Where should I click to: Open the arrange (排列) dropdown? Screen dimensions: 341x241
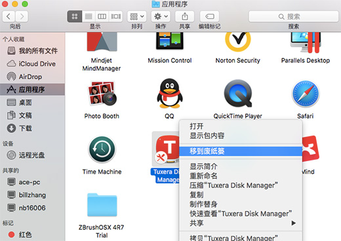point(137,16)
